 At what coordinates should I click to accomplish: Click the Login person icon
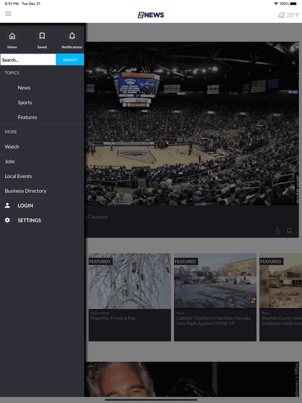click(7, 205)
